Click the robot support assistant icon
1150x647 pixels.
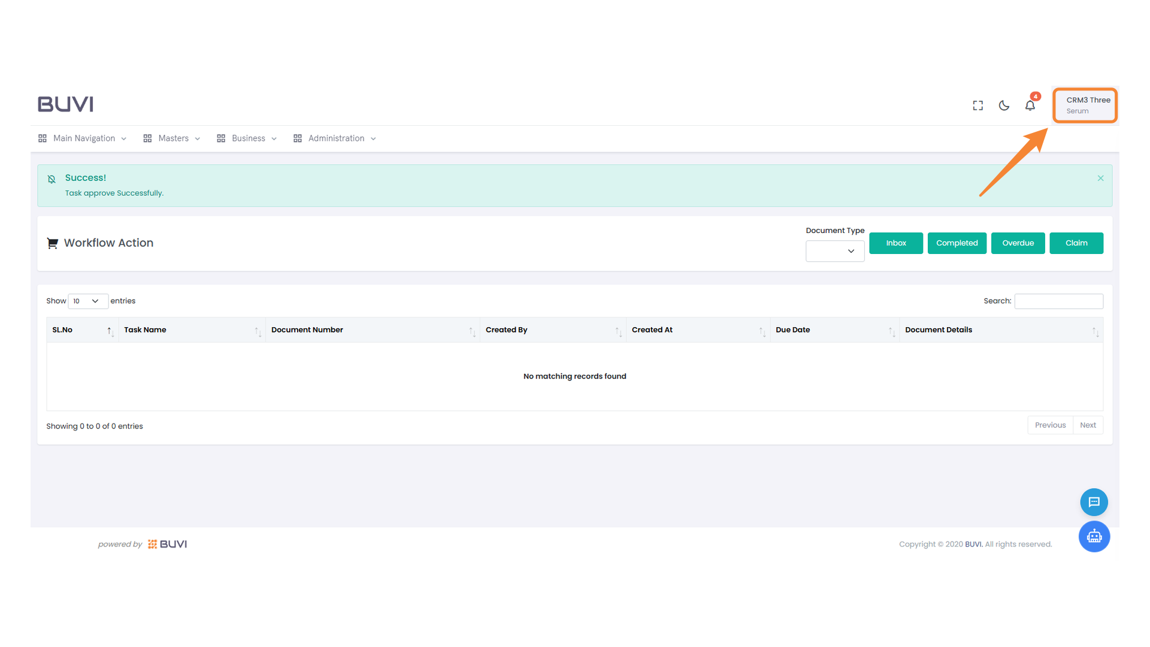[x=1094, y=537]
